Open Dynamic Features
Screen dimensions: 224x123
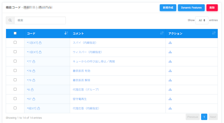click(191, 8)
